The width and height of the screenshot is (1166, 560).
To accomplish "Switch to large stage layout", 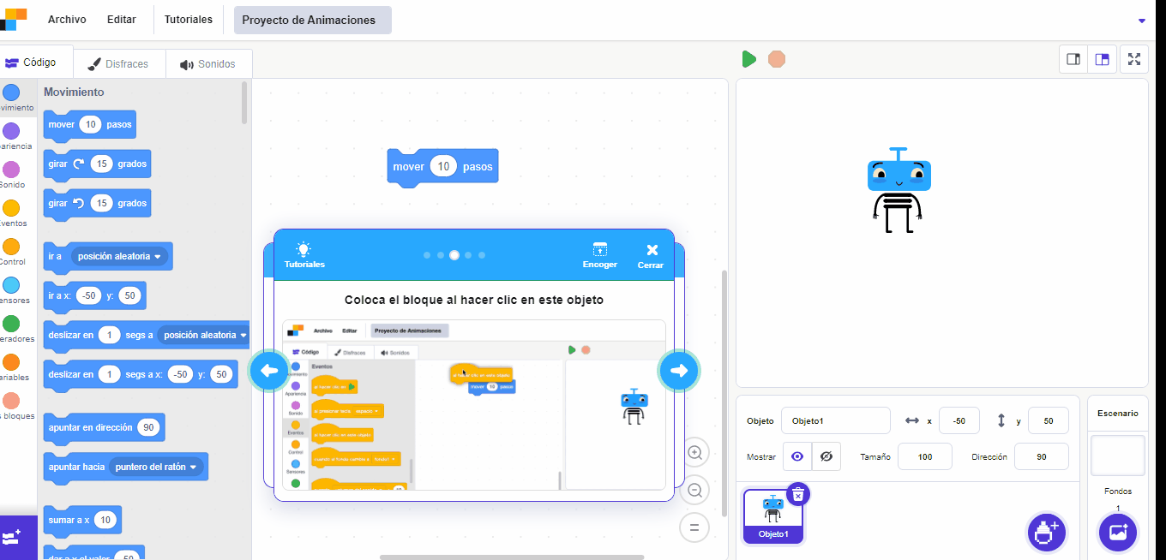I will [x=1103, y=59].
